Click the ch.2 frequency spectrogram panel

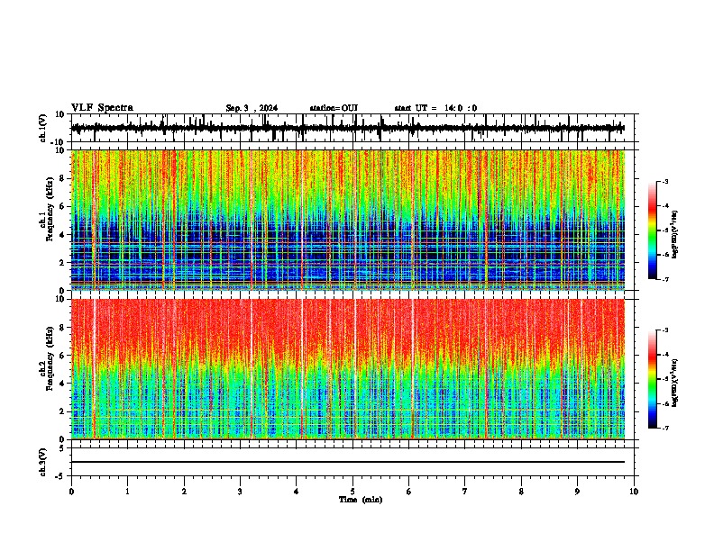point(348,369)
